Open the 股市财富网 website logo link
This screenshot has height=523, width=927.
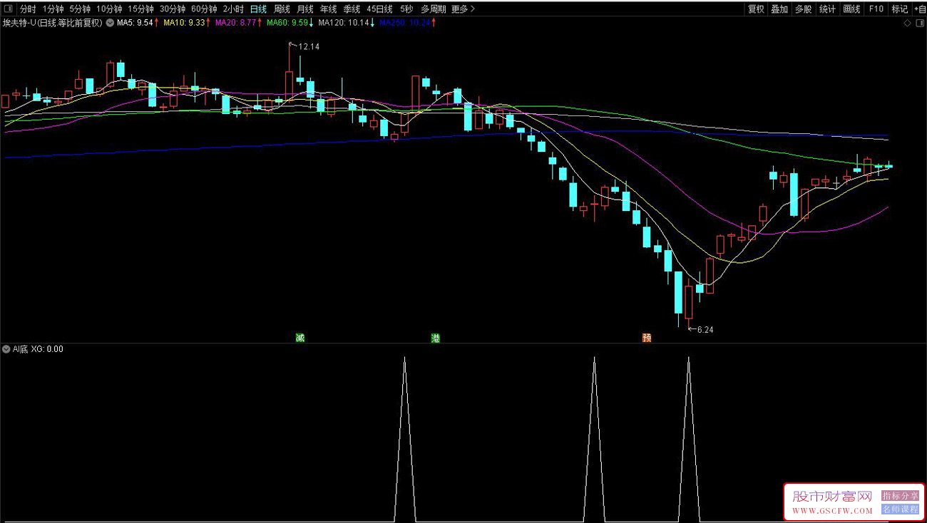coord(832,497)
